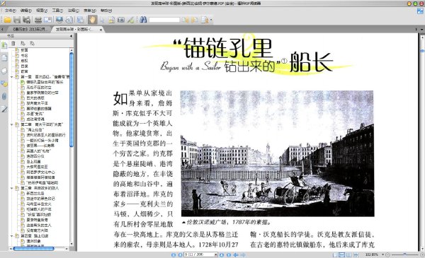Open the 文件 (File) menu

coord(11,11)
